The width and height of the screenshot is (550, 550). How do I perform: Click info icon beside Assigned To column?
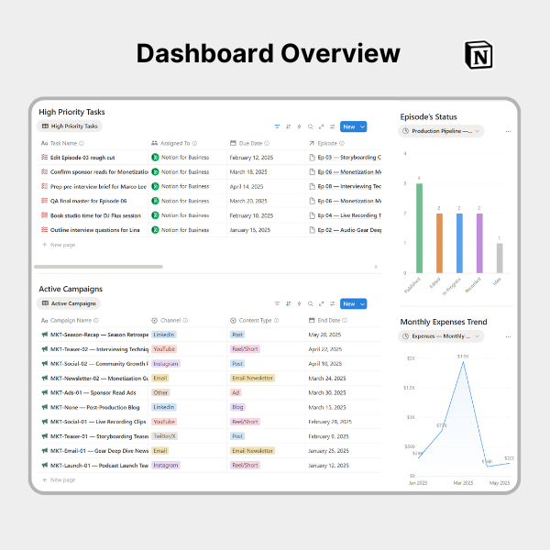[194, 144]
